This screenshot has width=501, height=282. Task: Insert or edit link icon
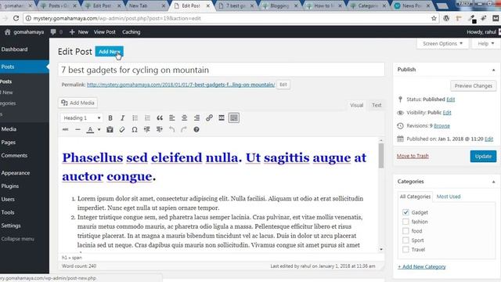coord(209,118)
